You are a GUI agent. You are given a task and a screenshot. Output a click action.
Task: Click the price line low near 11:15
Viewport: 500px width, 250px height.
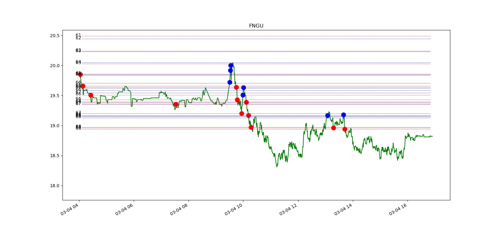coord(277,167)
